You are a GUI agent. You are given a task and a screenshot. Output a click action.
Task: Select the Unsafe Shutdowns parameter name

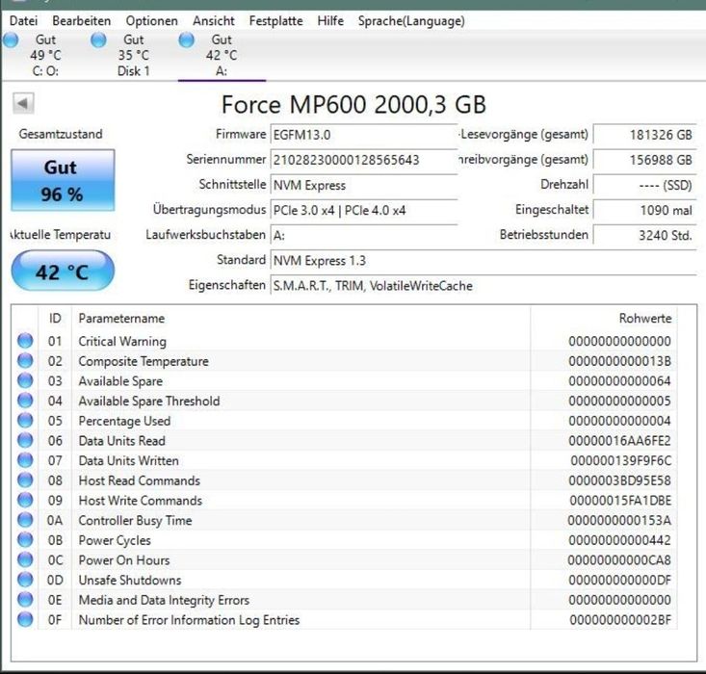130,580
